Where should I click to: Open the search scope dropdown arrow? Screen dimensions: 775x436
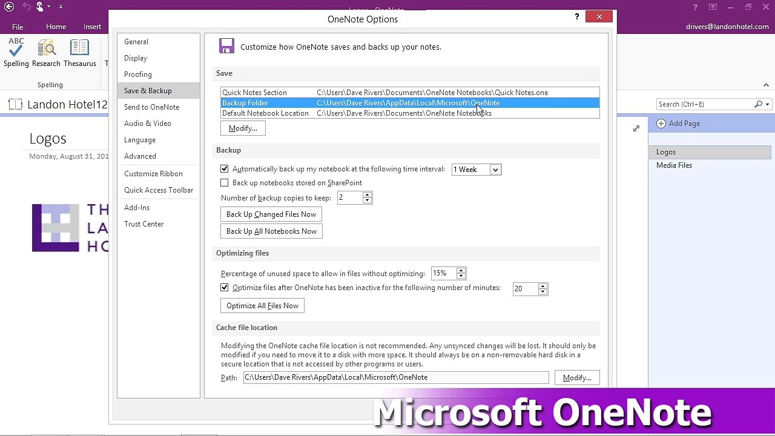[x=767, y=104]
